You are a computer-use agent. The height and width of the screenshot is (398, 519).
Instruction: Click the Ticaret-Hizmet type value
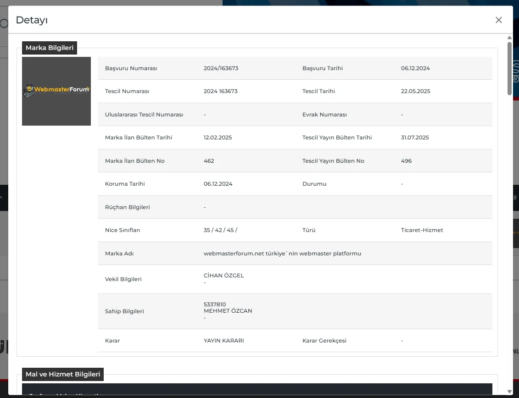[422, 230]
